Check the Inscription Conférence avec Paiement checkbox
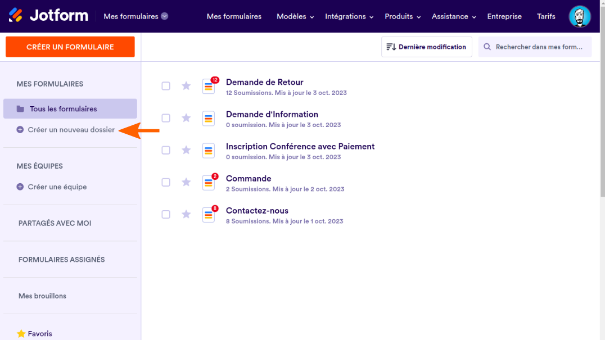Image resolution: width=605 pixels, height=340 pixels. pyautogui.click(x=166, y=150)
